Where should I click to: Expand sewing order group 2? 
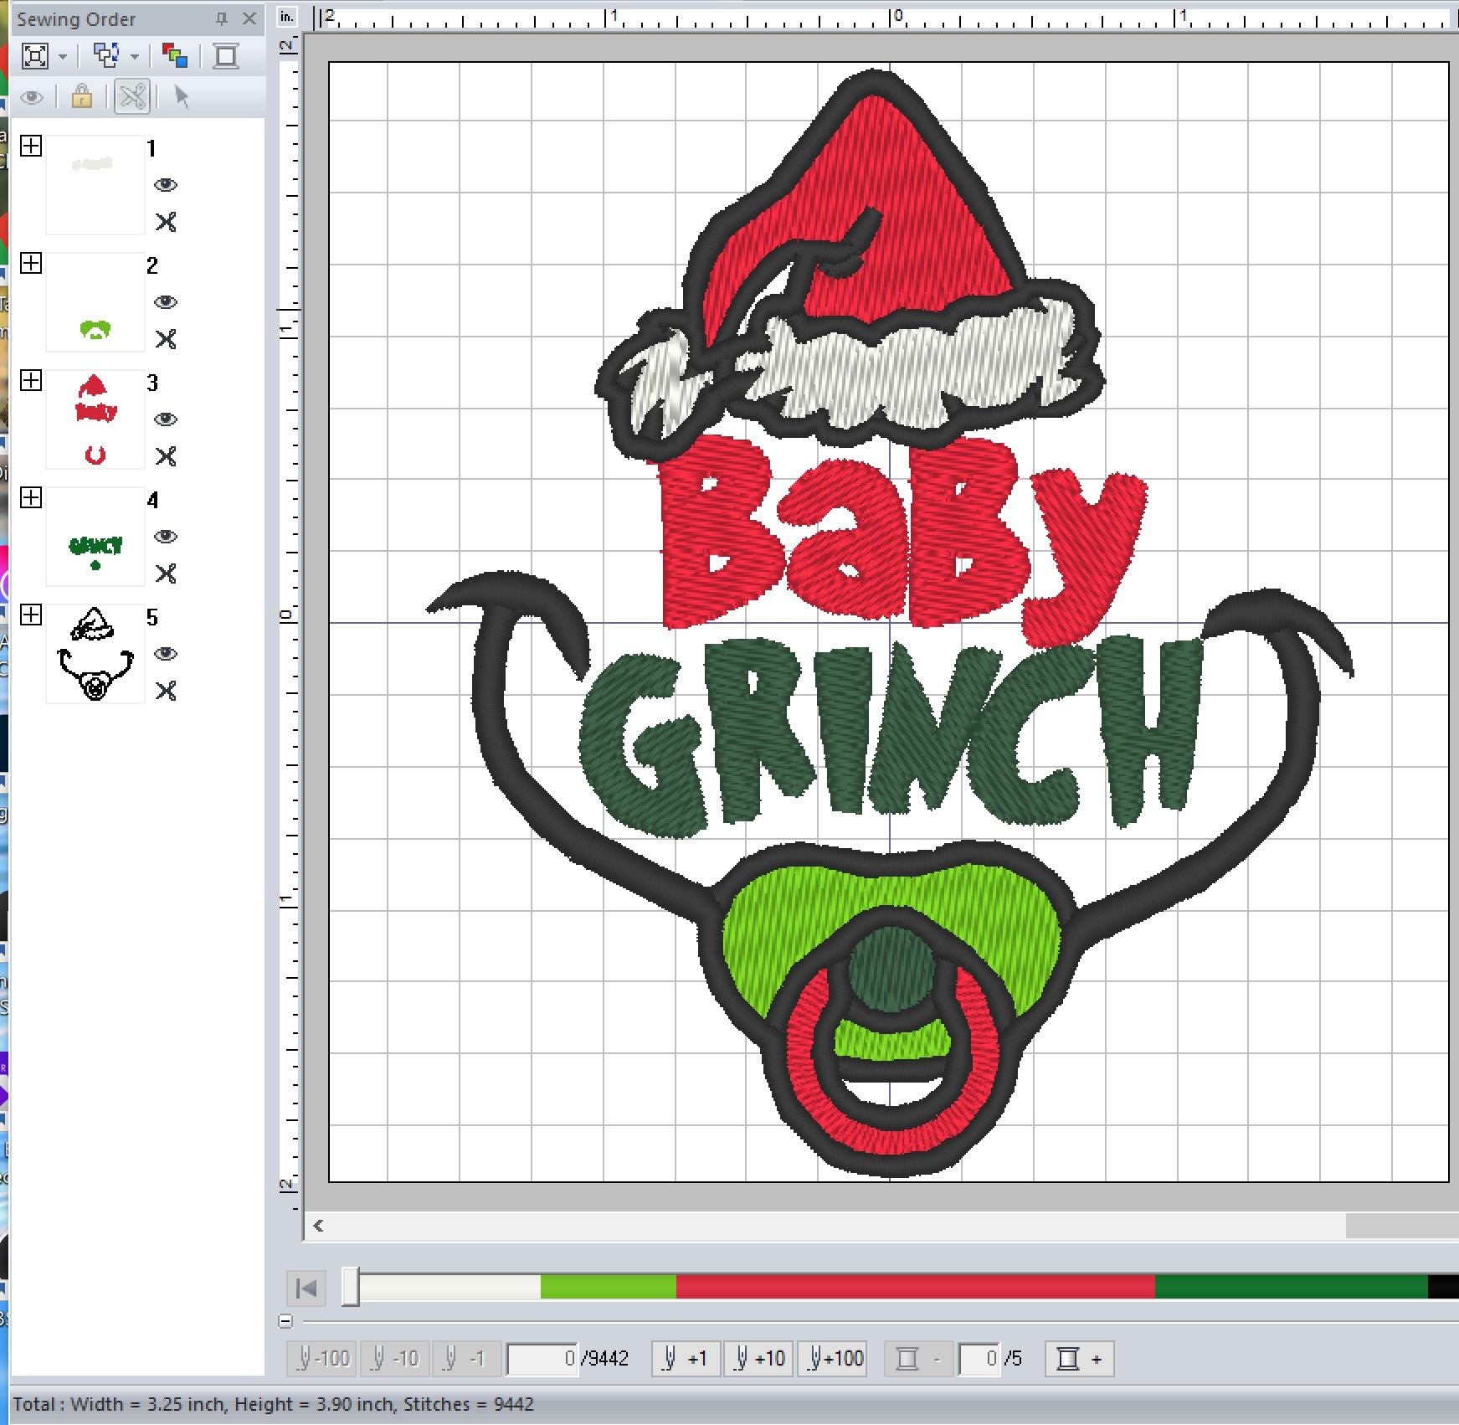pos(31,263)
